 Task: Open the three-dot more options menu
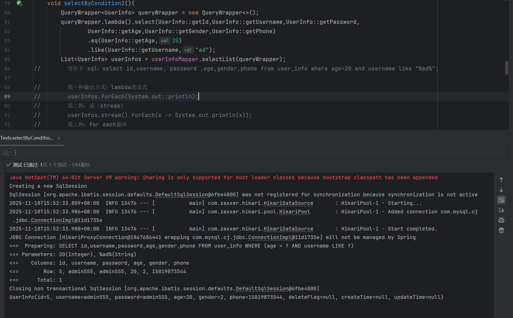click(x=15, y=153)
